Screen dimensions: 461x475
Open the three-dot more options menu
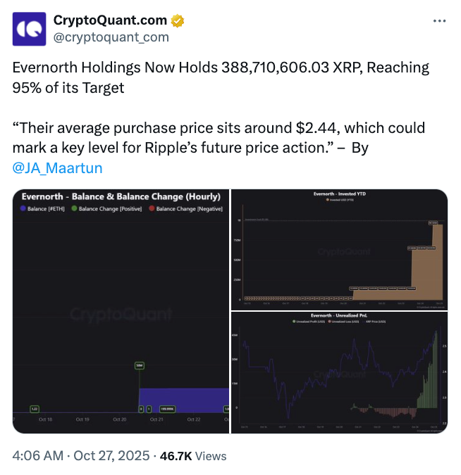tap(438, 22)
